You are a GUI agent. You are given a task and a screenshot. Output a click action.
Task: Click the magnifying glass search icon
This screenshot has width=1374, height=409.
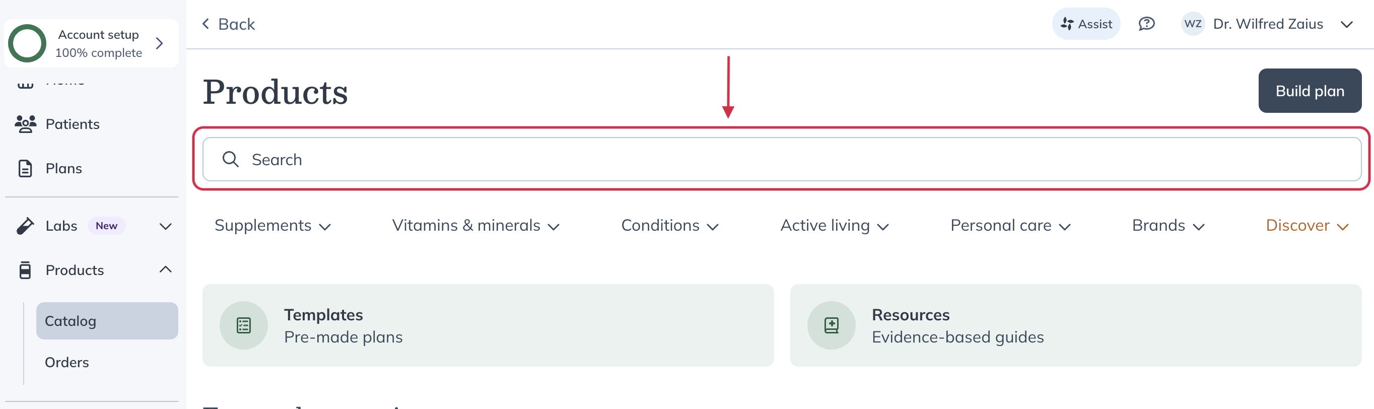click(x=230, y=160)
